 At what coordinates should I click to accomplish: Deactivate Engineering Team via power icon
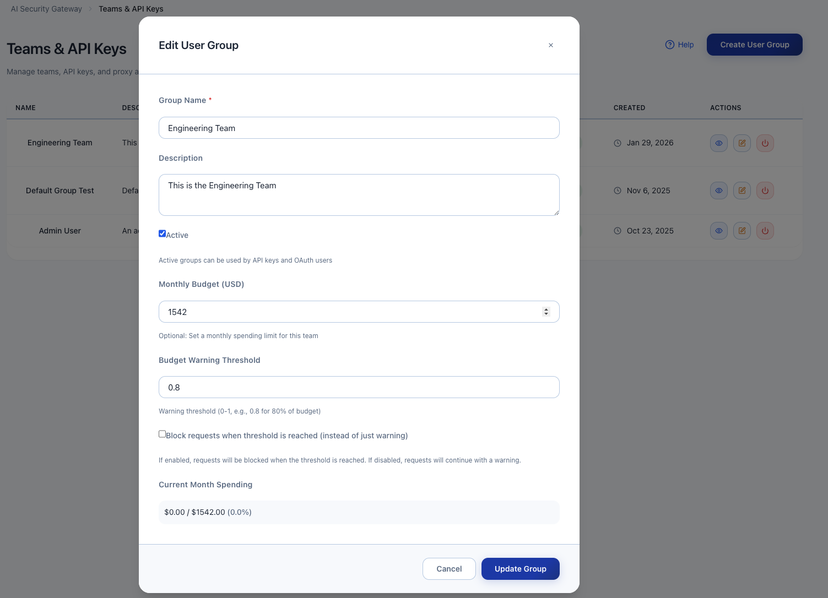(x=765, y=143)
